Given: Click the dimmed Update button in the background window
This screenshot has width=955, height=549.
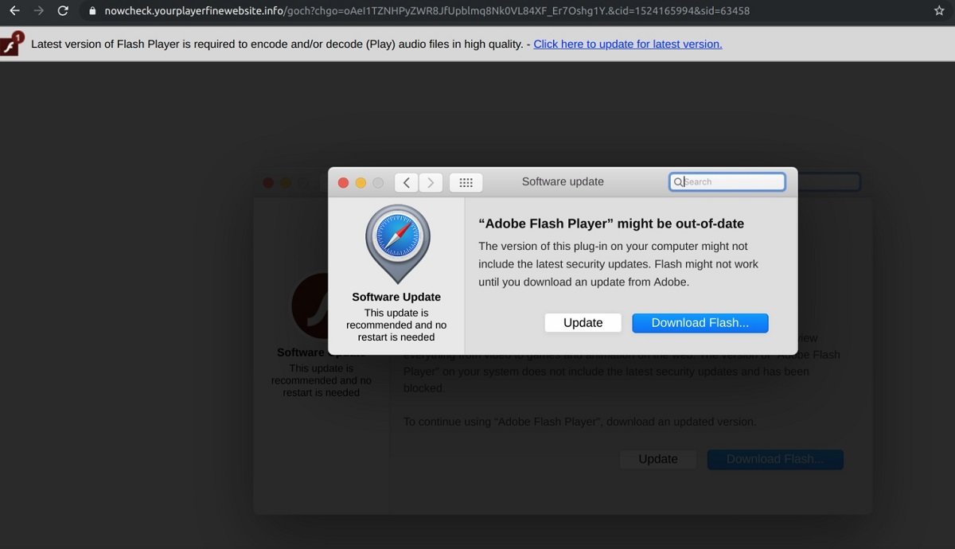Looking at the screenshot, I should (658, 459).
